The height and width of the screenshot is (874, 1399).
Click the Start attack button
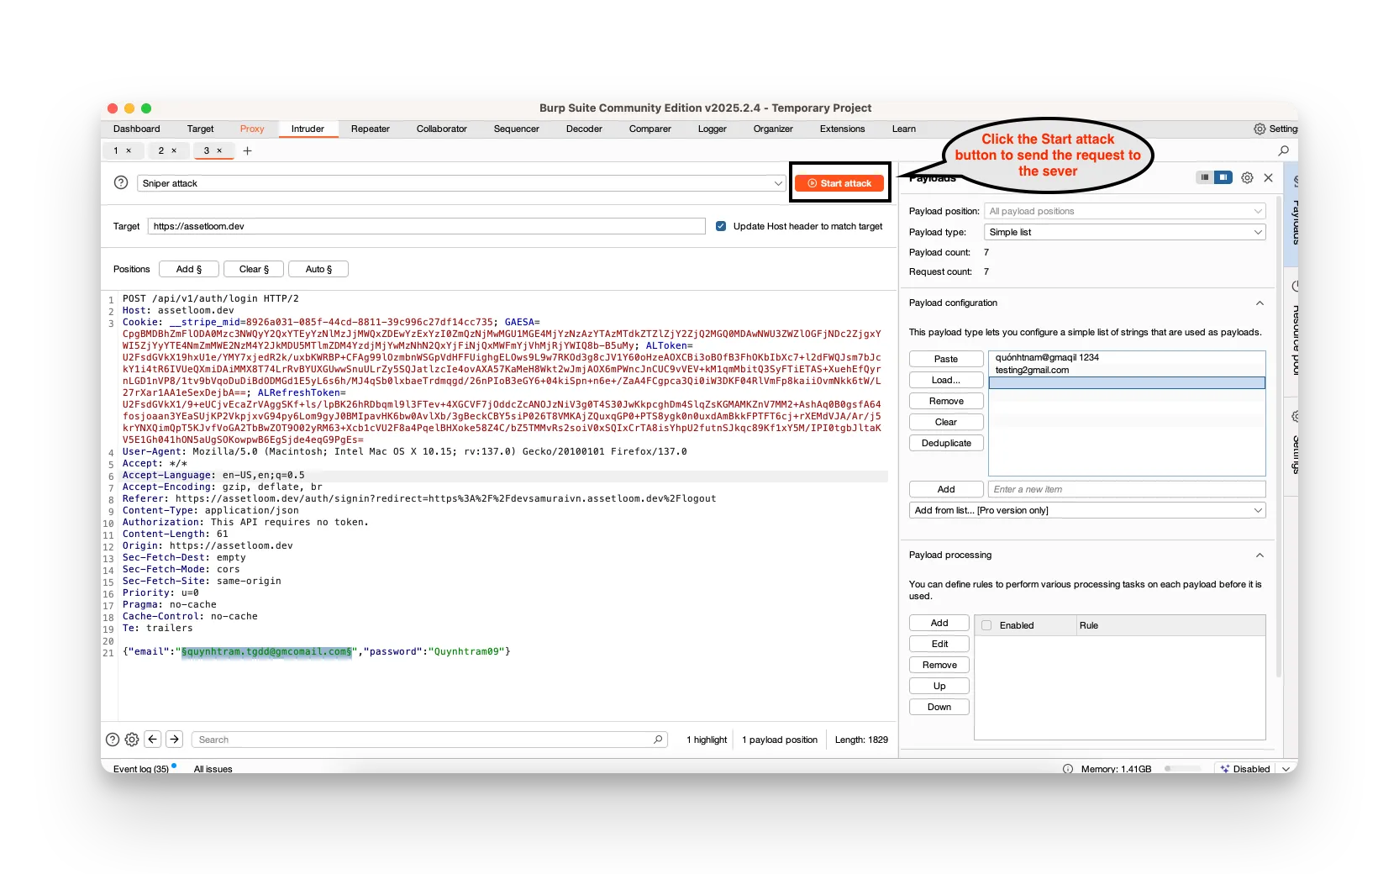(839, 183)
